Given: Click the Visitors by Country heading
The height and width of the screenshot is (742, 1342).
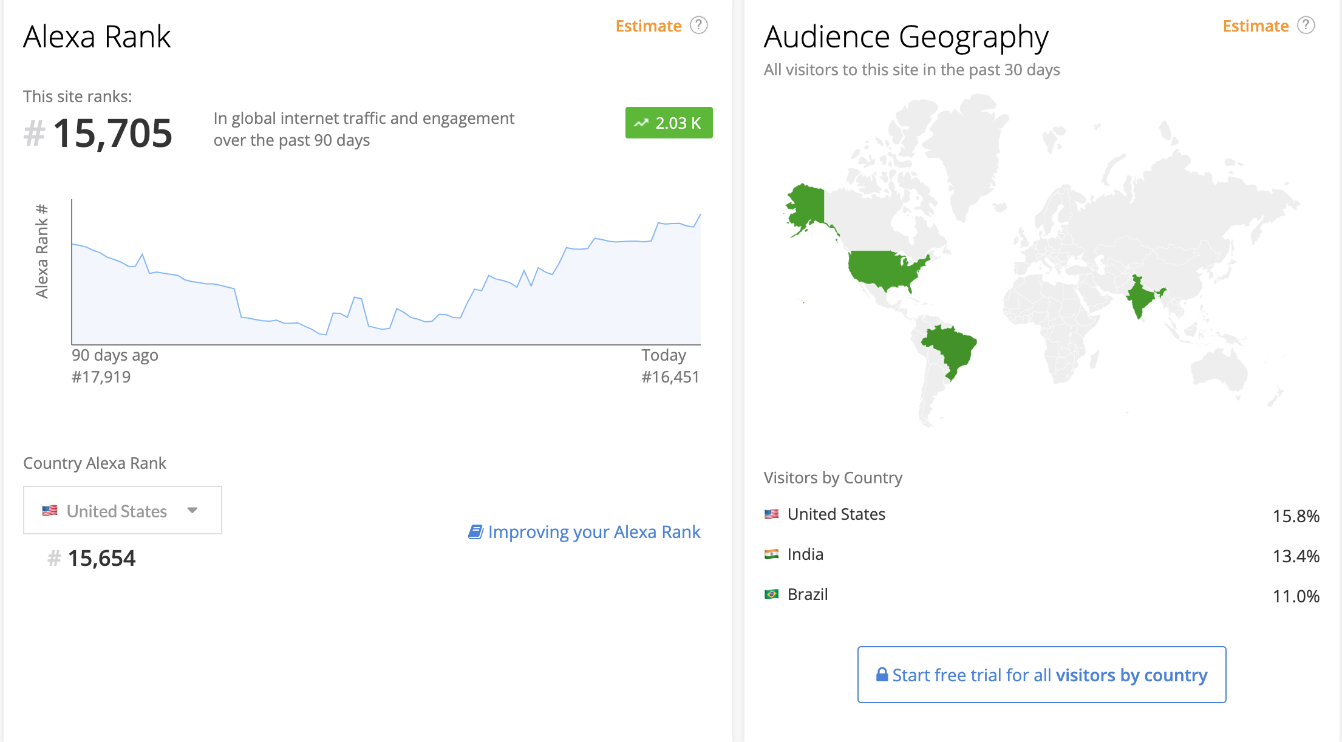Looking at the screenshot, I should 833,478.
